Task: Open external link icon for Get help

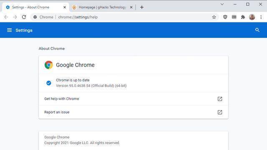Action: (220, 99)
